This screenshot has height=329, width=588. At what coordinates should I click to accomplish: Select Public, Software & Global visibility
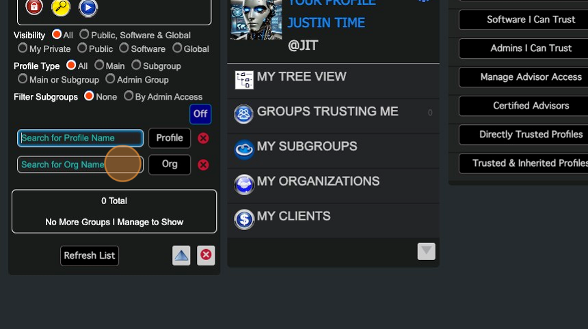coord(84,34)
